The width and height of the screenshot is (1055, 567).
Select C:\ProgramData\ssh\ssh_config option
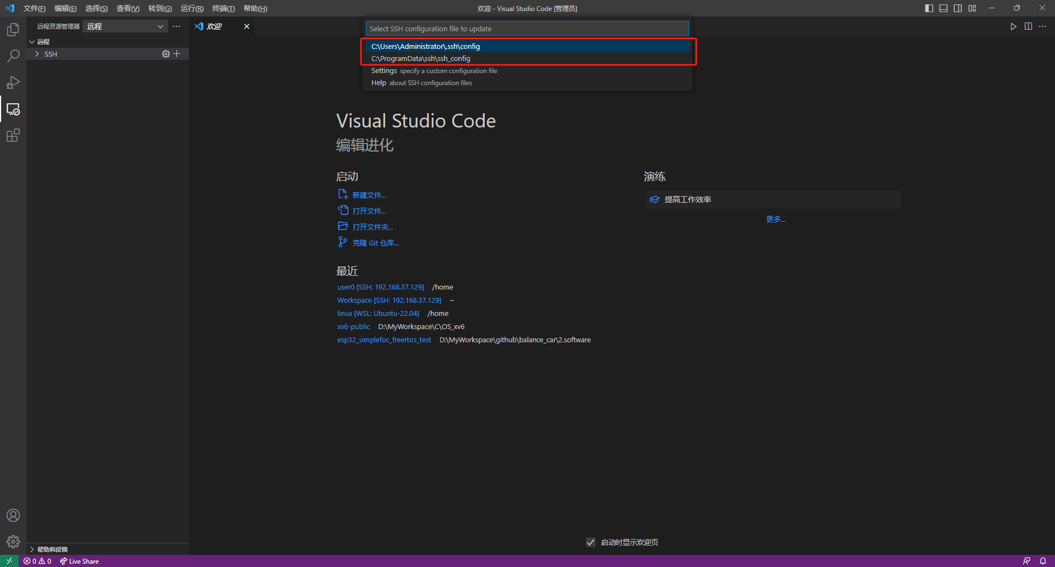pos(420,59)
